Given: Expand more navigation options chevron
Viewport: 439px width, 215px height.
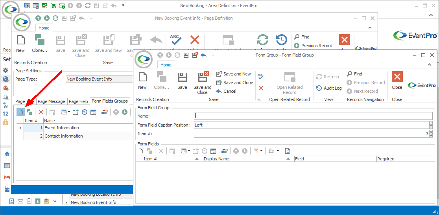Looking at the screenshot, I should point(55,201).
